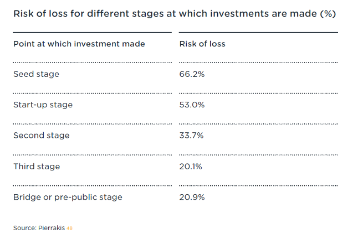Screen dimensions: 363x239
Task: Open footnote reference 48
Action: point(69,227)
